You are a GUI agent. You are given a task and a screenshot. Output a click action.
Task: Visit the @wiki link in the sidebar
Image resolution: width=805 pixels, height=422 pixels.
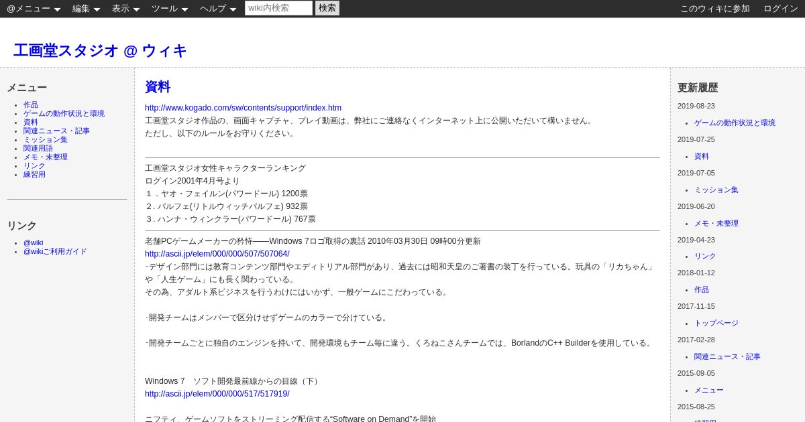point(34,243)
